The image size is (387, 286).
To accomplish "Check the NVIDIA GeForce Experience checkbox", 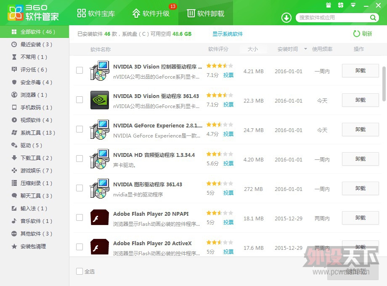I will click(x=80, y=129).
